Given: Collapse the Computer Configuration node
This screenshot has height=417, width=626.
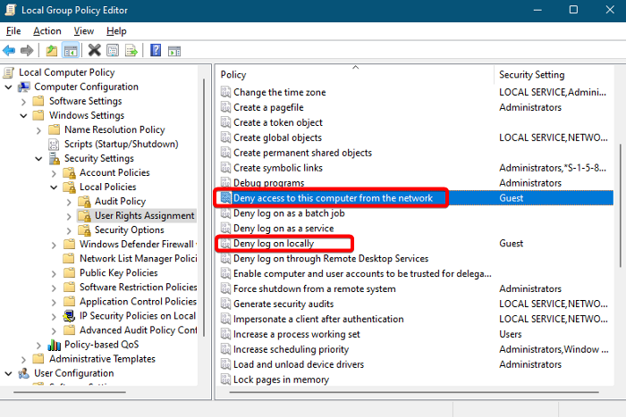Looking at the screenshot, I should pos(8,87).
